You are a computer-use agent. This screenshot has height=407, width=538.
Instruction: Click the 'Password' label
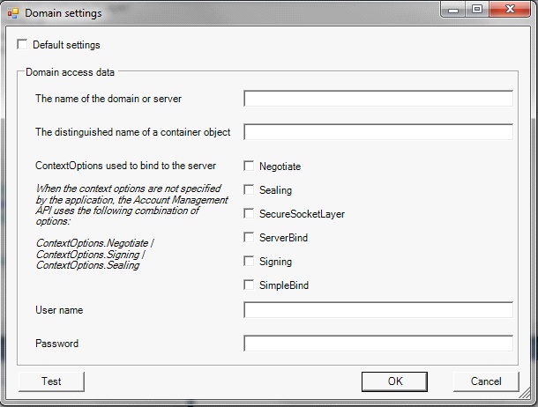[x=57, y=344]
